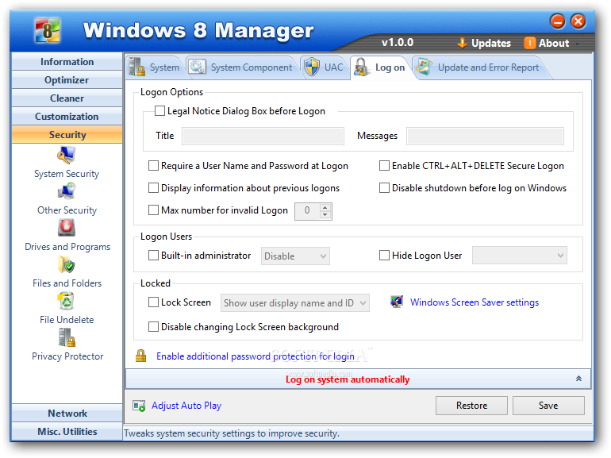The height and width of the screenshot is (458, 611).
Task: Check Require a User Name and Password
Action: tap(153, 166)
